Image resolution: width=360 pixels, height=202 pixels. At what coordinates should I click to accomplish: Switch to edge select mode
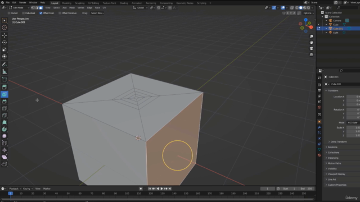(x=37, y=8)
